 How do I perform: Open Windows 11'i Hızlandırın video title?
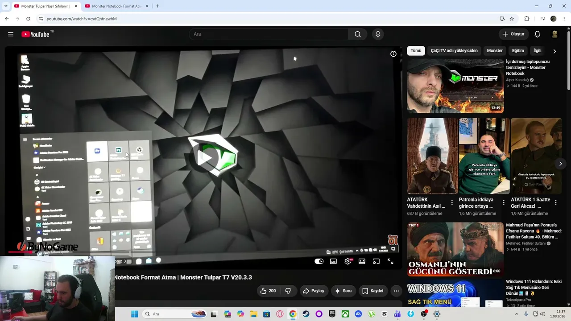[534, 288]
